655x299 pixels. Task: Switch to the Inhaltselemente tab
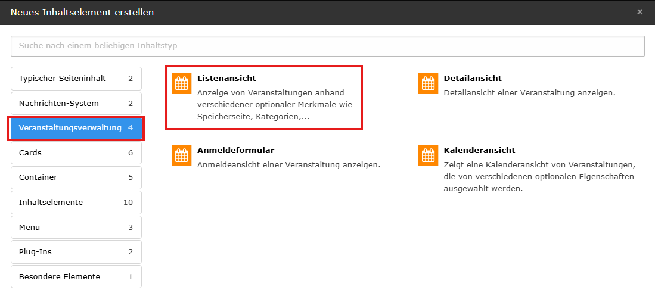point(76,203)
